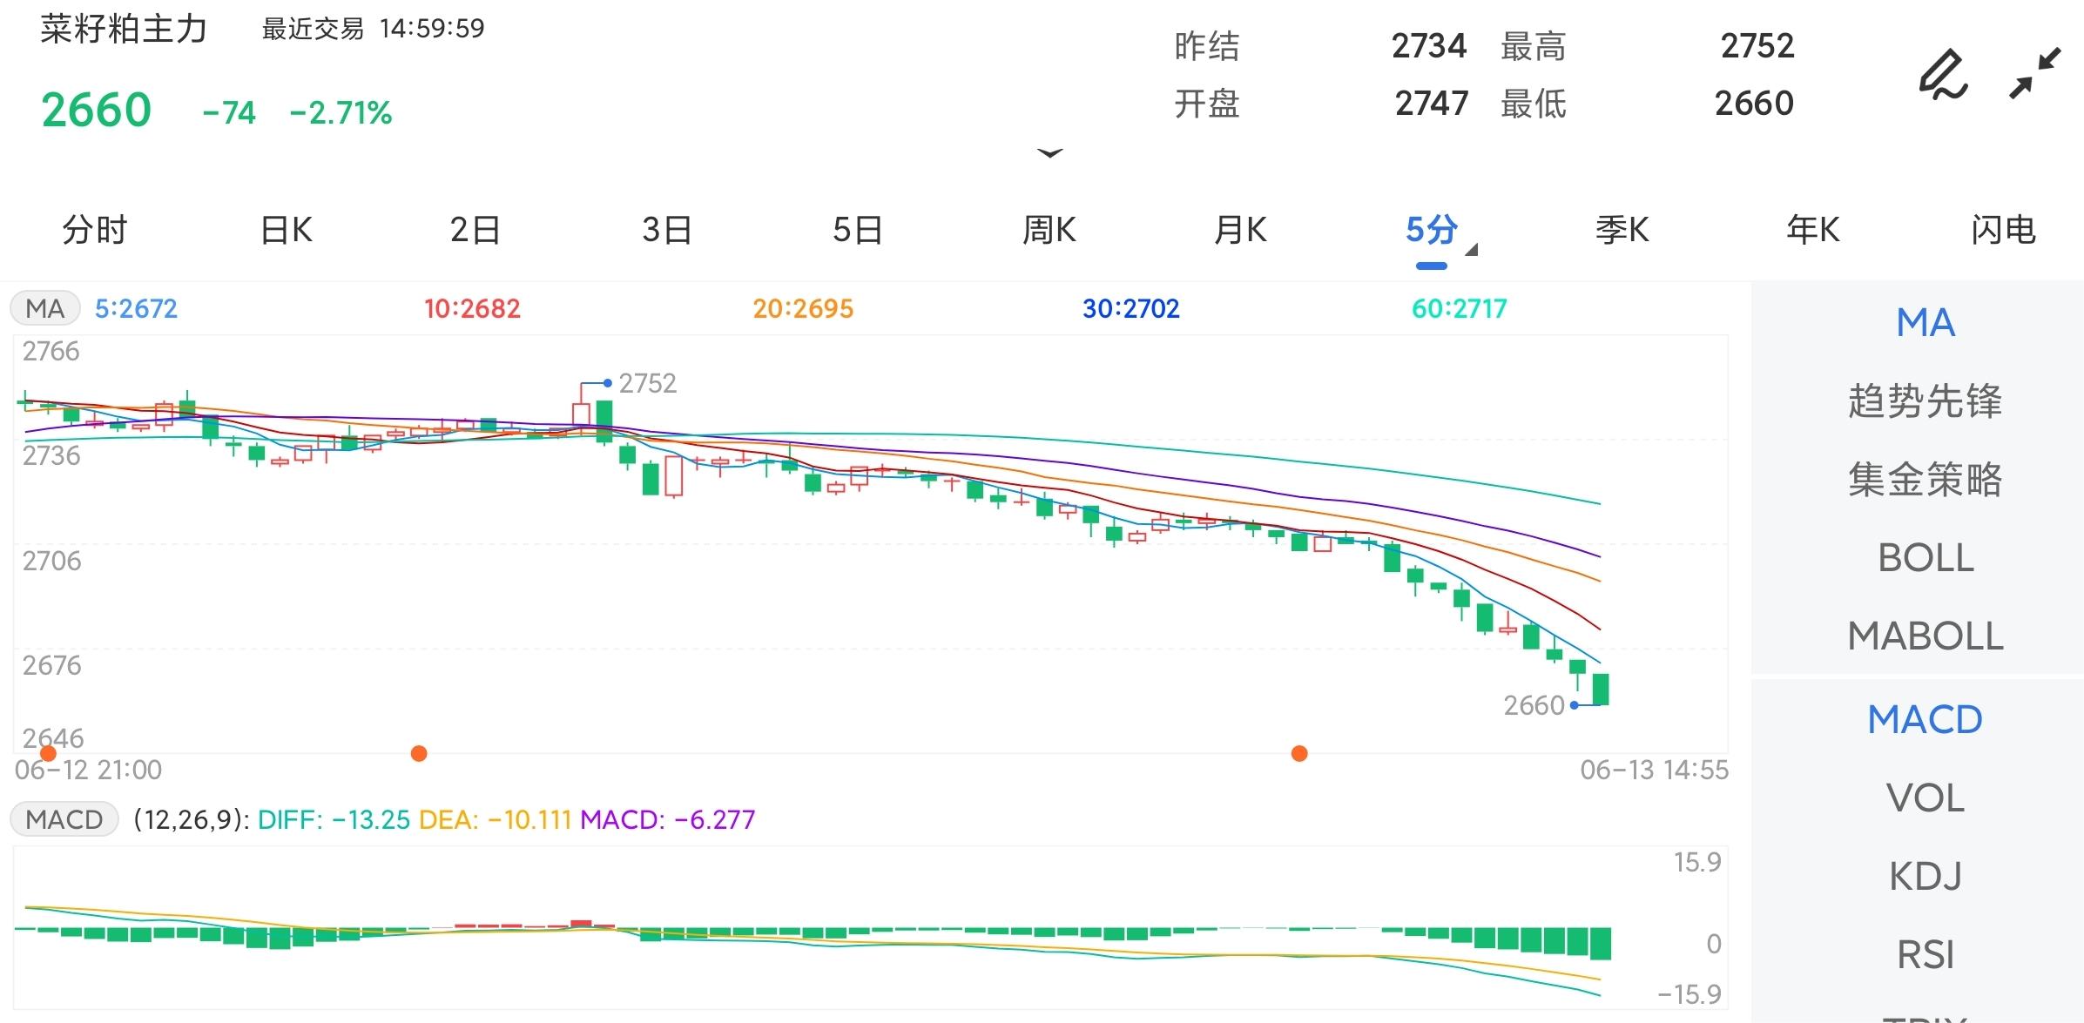Select VOL sub-indicator
The image size is (2084, 1023).
(x=1926, y=798)
